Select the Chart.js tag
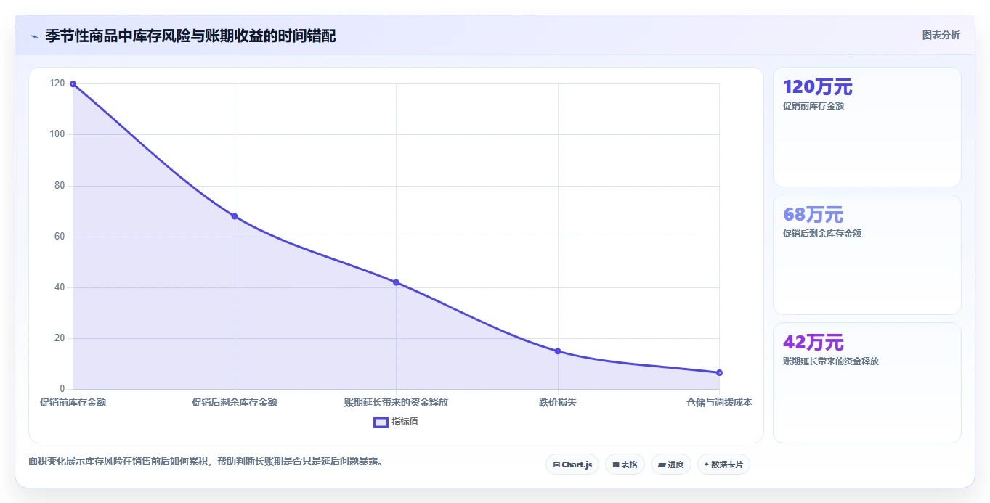 (x=572, y=465)
